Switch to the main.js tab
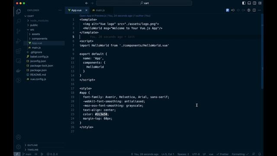277x156 pixels. point(100,10)
